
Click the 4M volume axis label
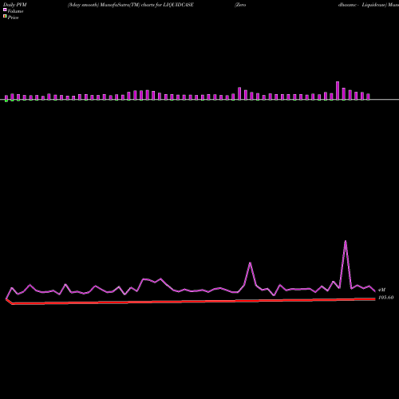coord(381,290)
